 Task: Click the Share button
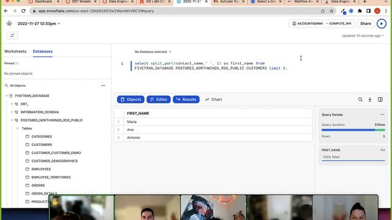pos(366,23)
